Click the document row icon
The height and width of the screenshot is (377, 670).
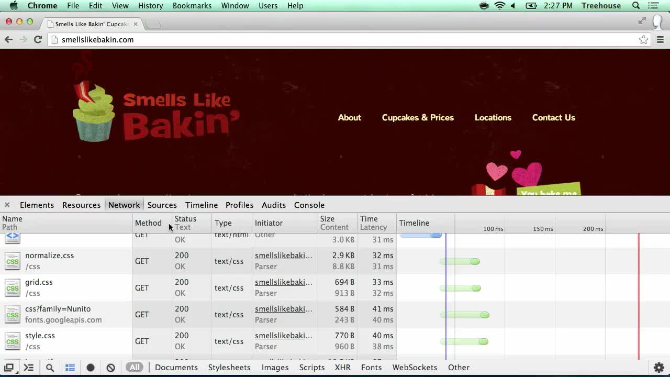[x=13, y=238]
